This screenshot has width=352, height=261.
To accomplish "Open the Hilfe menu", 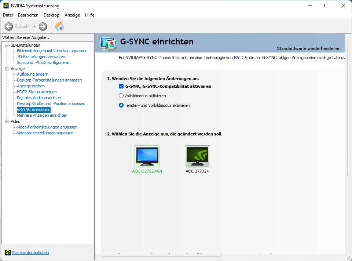I will 89,15.
